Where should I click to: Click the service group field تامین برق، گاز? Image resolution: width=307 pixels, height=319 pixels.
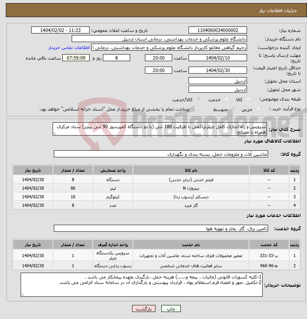click(161, 229)
